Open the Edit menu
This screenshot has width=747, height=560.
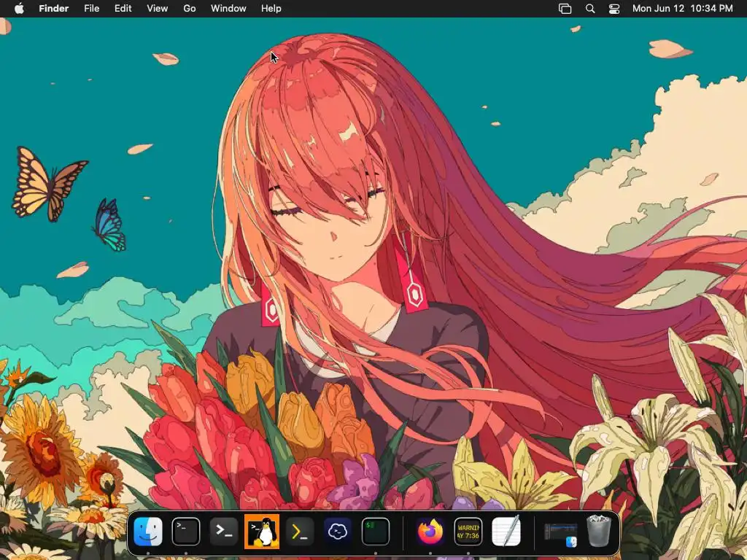coord(123,9)
